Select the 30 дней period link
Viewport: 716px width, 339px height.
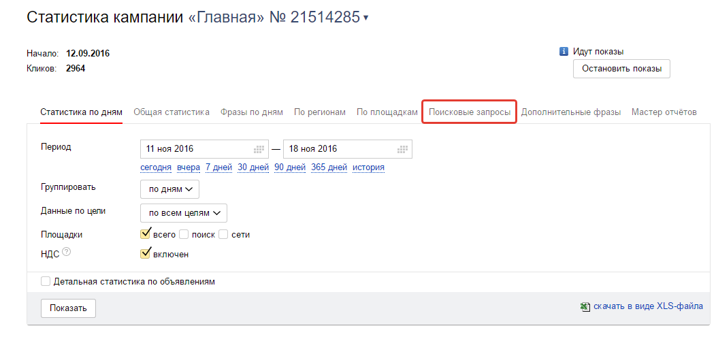click(x=253, y=167)
